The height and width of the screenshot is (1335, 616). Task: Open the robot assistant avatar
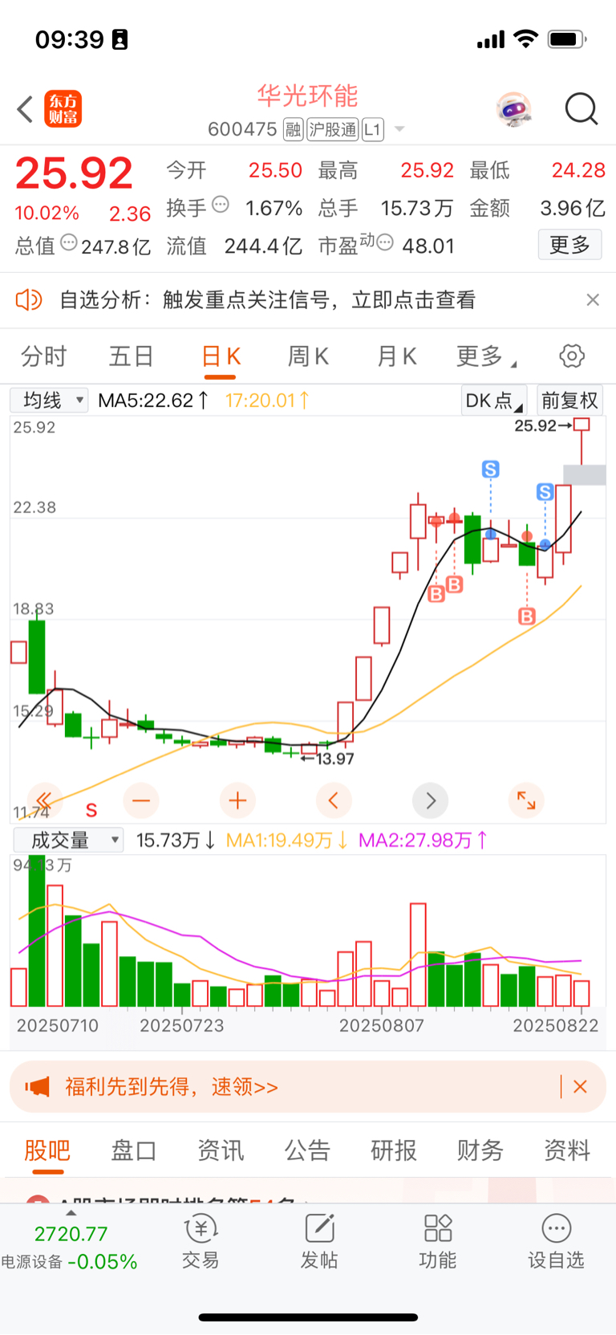pos(513,109)
